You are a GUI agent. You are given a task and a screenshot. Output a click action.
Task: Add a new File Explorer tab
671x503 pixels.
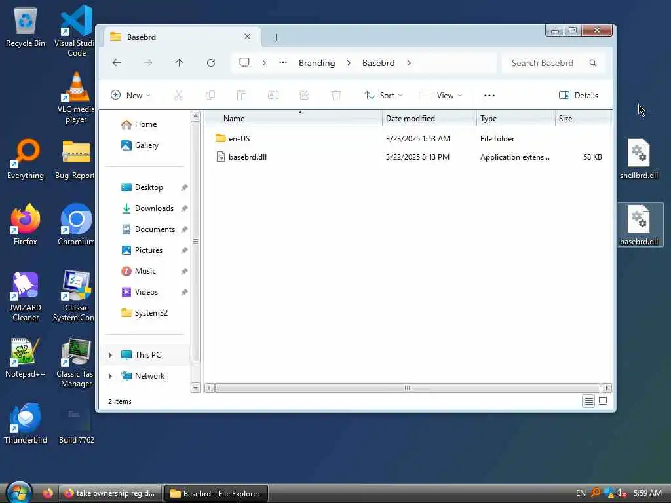[x=276, y=37]
